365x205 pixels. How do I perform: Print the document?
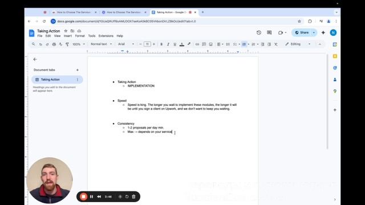coord(54,44)
